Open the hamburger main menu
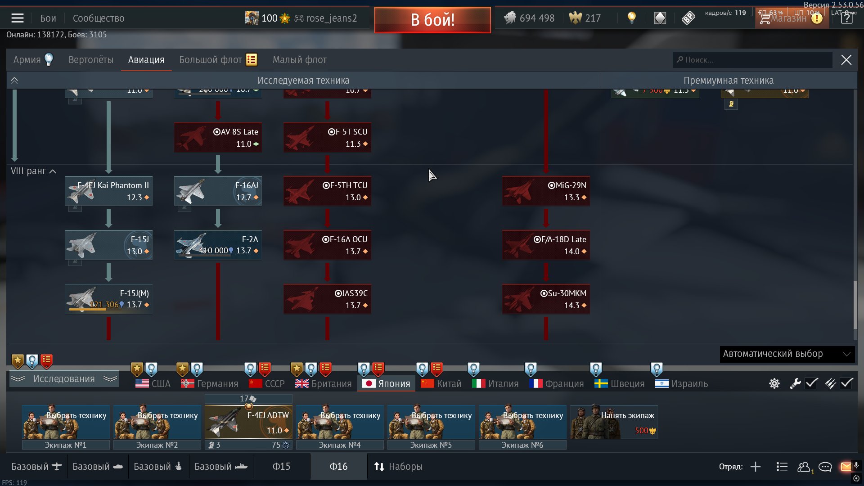The width and height of the screenshot is (864, 486). point(18,18)
